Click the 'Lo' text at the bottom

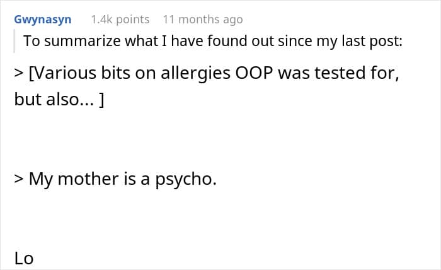pos(24,258)
